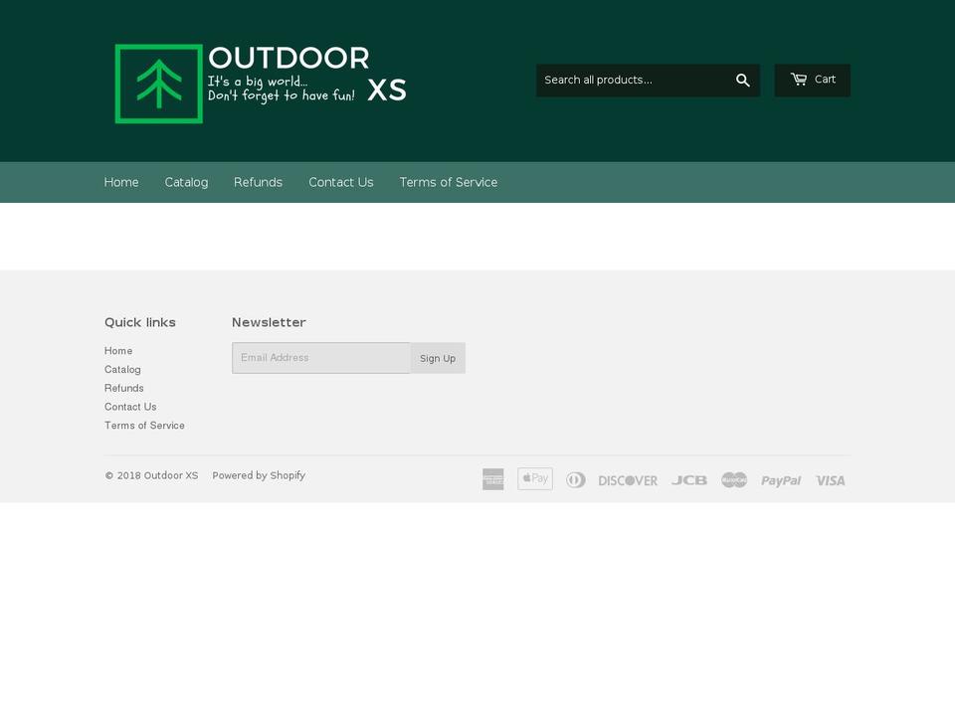Follow the Refunds quick link in footer

pos(124,388)
